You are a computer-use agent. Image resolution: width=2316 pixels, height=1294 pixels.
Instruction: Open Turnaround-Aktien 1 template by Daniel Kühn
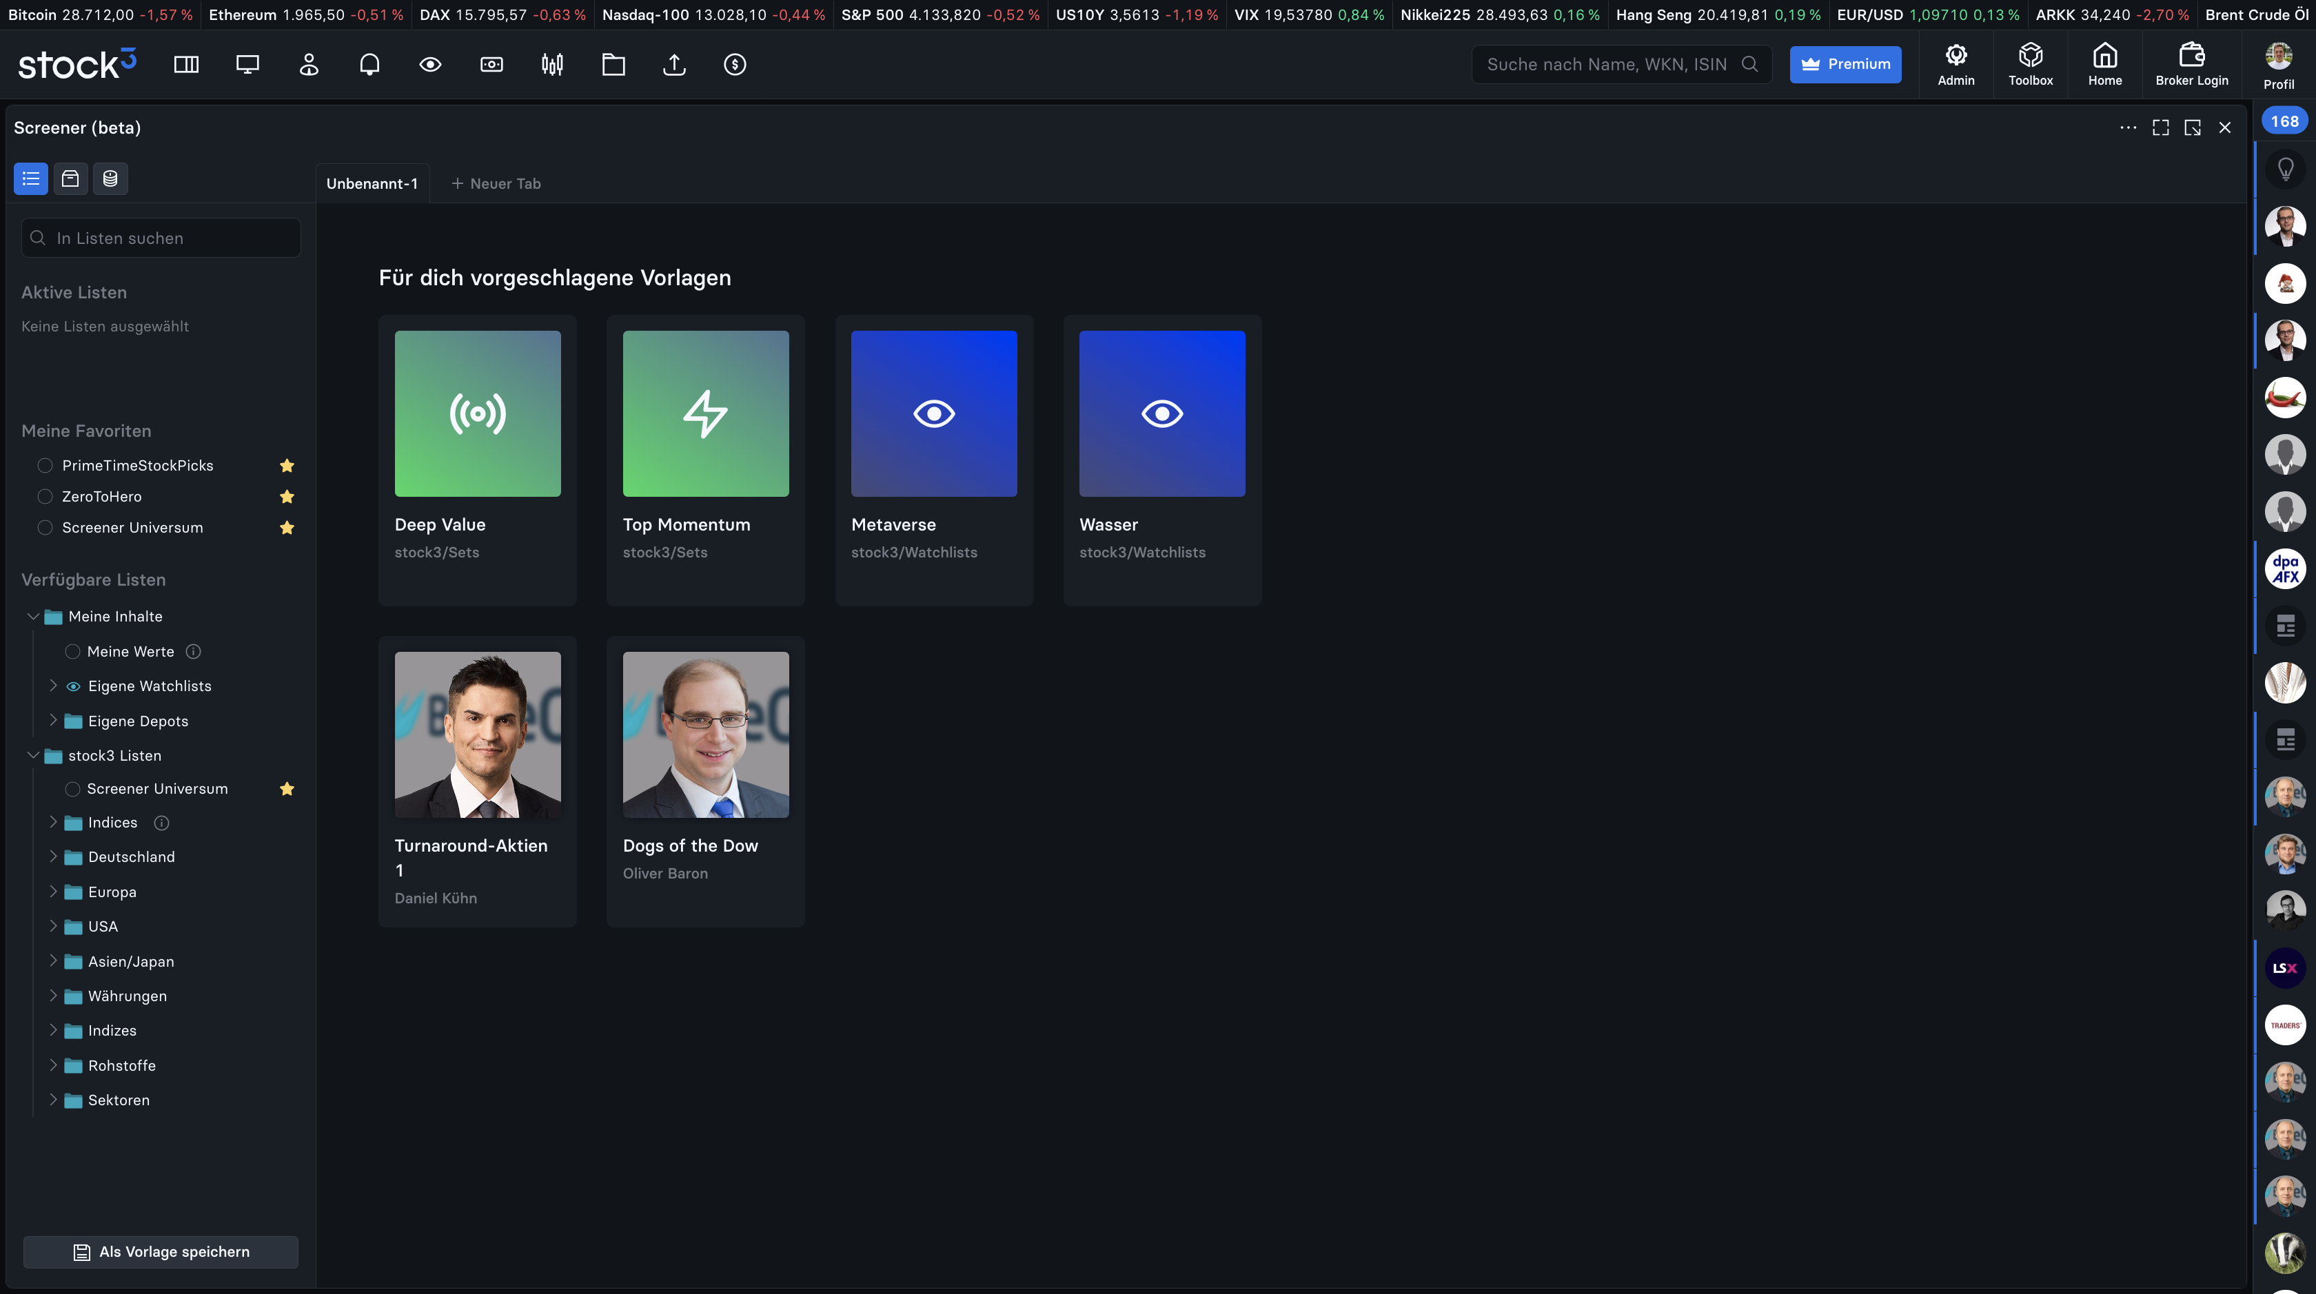click(478, 782)
